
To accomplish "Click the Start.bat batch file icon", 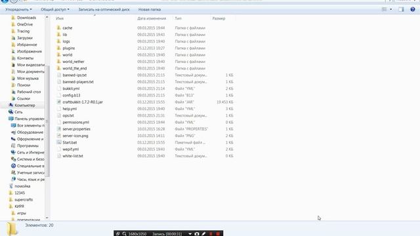I will 59,142.
